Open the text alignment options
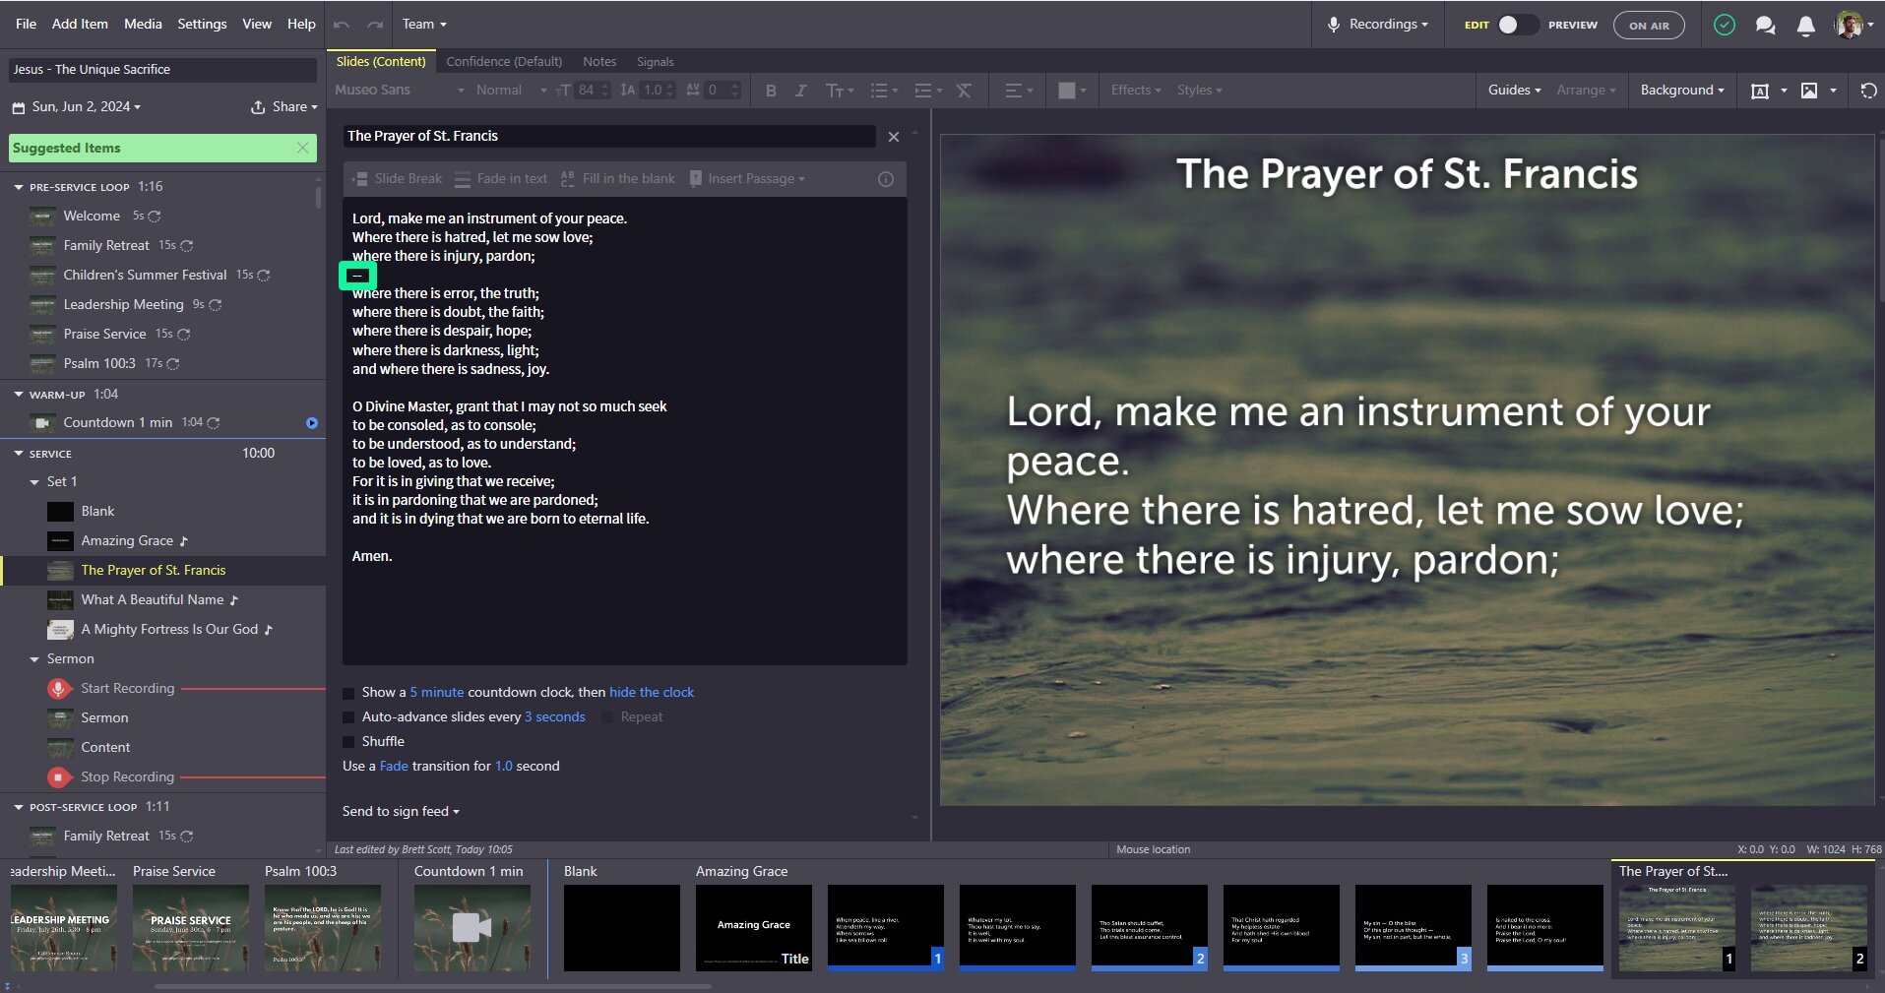Viewport: 1885px width, 993px height. 1019,91
